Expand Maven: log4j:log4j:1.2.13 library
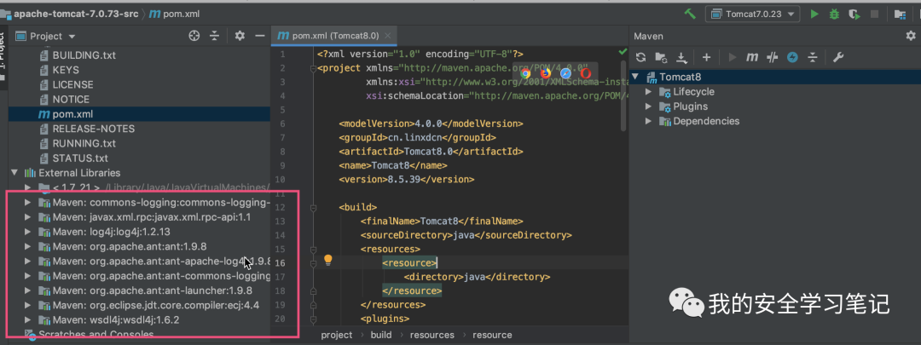Viewport: 921px width, 345px height. coord(27,232)
